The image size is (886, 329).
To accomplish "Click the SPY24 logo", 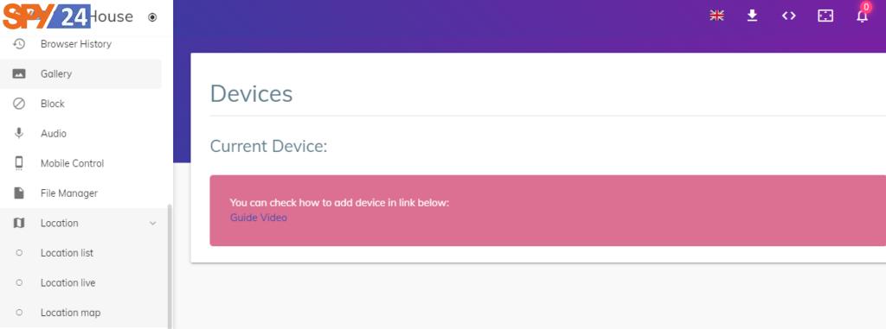I will pyautogui.click(x=47, y=16).
